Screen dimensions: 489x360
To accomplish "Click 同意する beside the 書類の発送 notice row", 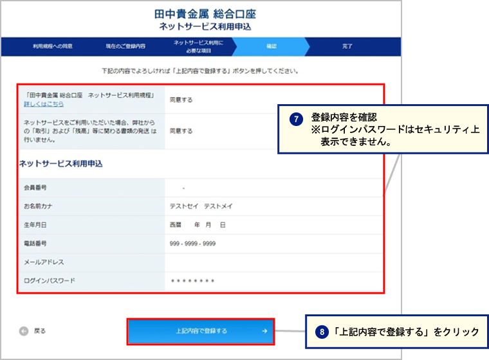I will 181,131.
